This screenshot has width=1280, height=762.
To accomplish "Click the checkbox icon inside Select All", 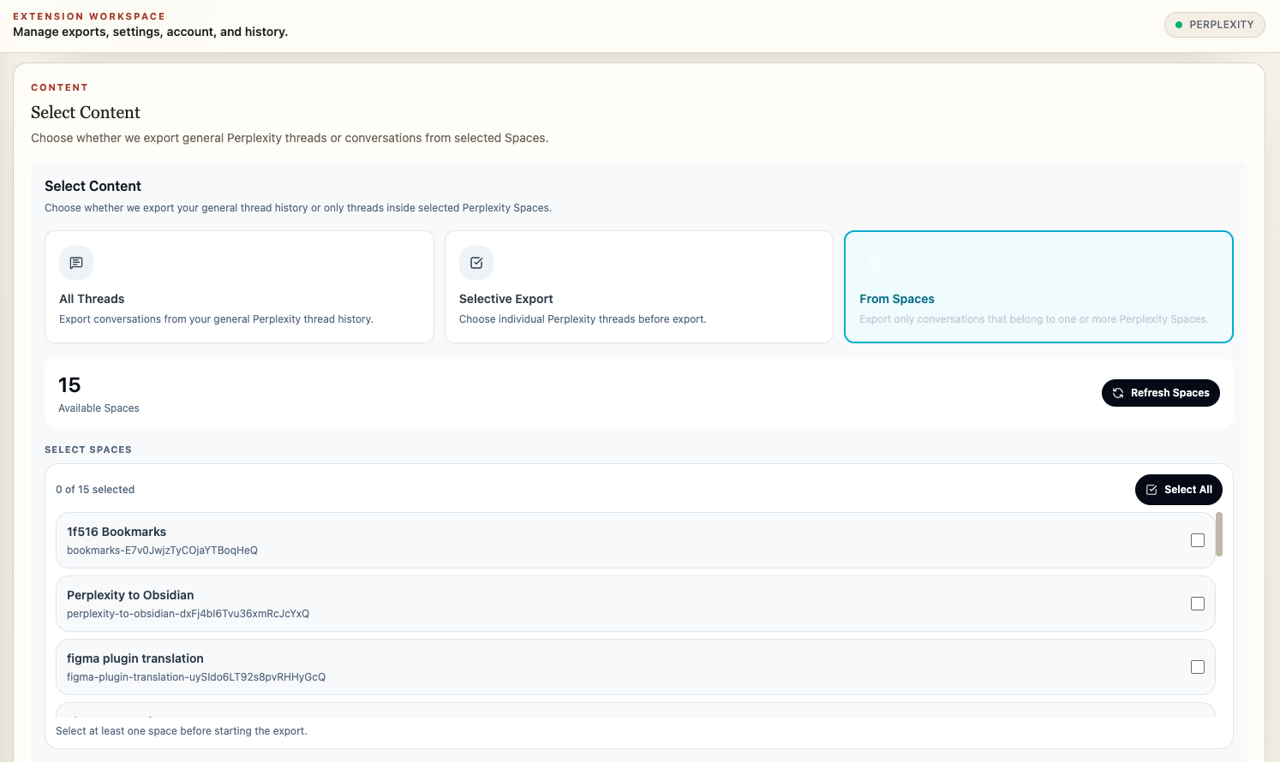I will (x=1151, y=490).
